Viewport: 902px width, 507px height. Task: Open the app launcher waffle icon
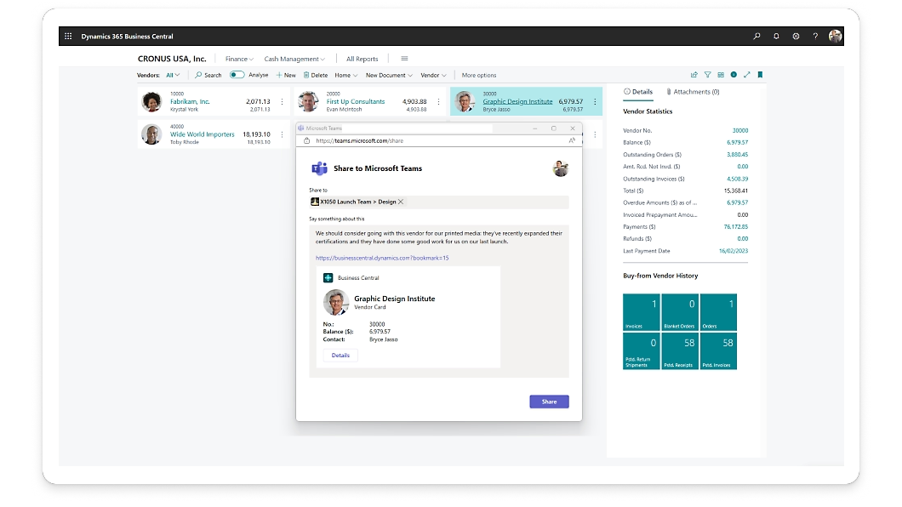pos(68,37)
